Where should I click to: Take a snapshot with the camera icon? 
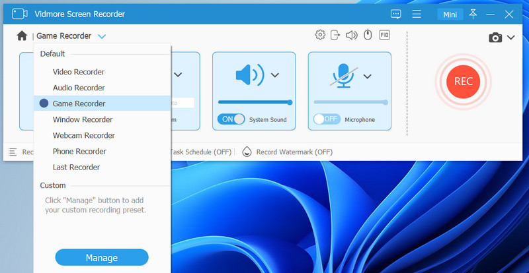495,38
